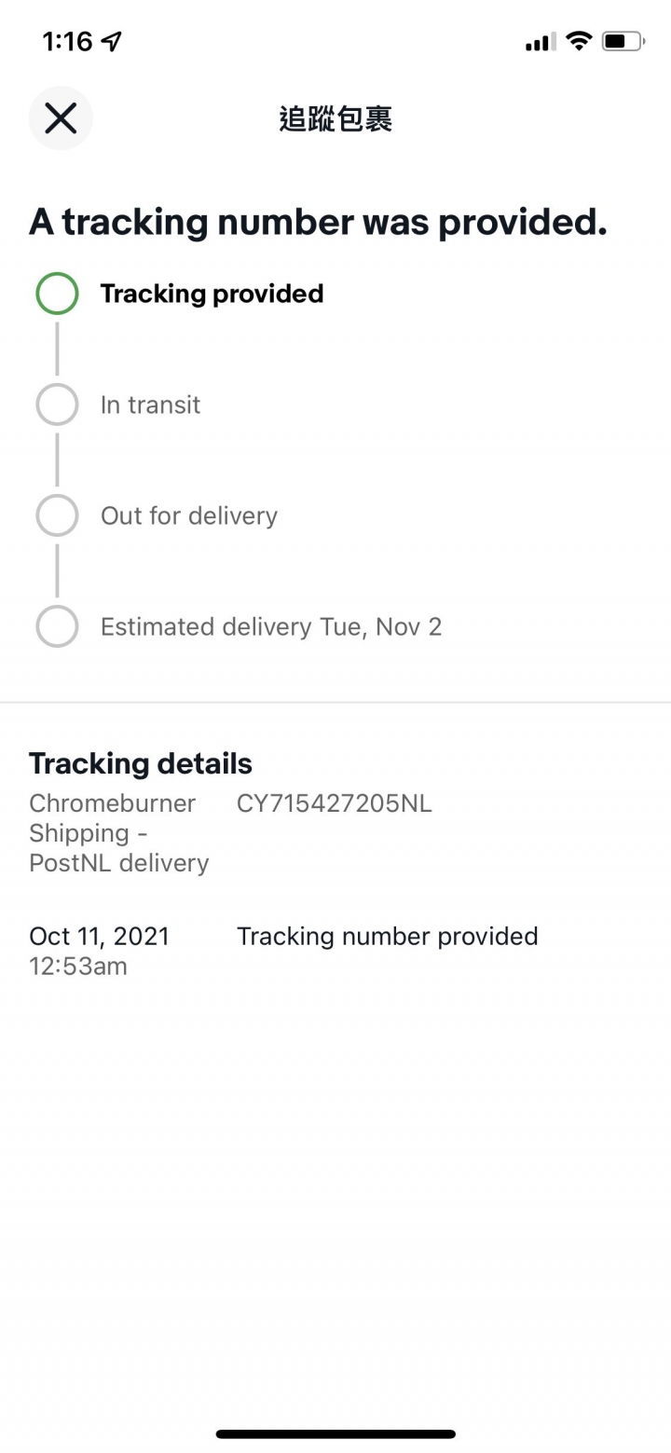The width and height of the screenshot is (671, 1453).
Task: Tap the Oct 11, 2021 event date
Action: 99,936
